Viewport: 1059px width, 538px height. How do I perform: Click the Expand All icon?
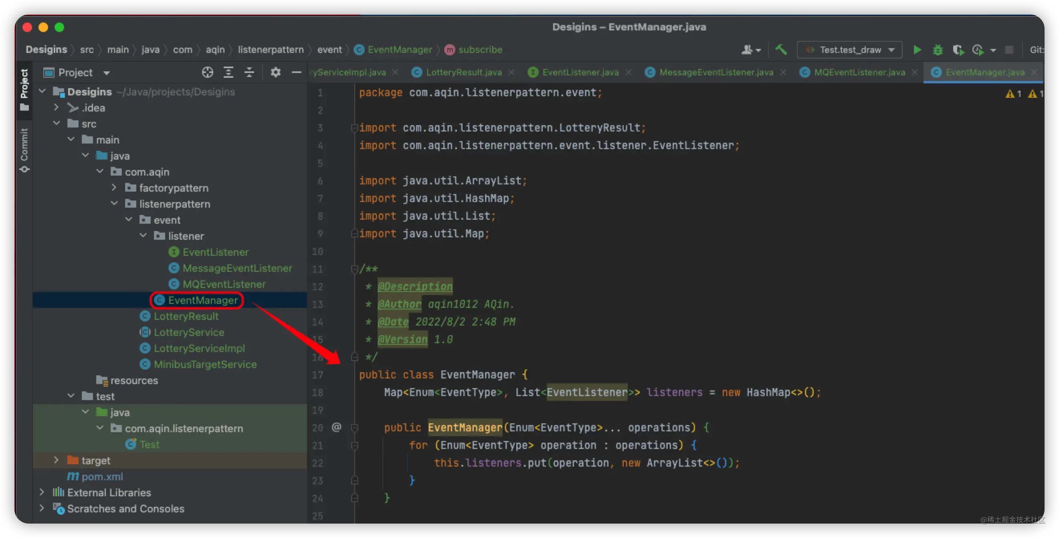pos(228,73)
